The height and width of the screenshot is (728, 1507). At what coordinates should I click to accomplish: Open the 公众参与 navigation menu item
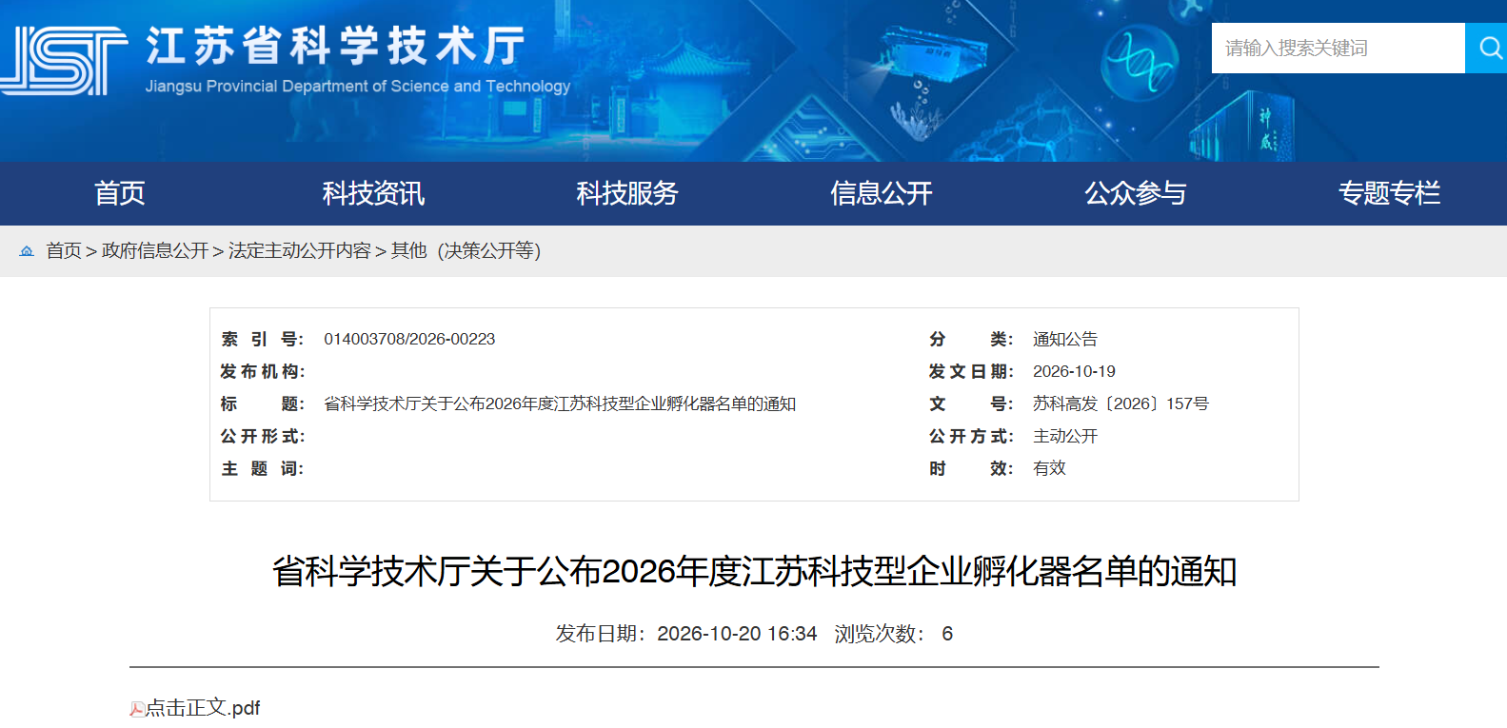[1136, 193]
